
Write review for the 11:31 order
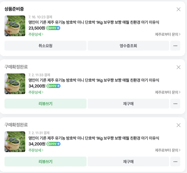pyautogui.click(x=46, y=162)
